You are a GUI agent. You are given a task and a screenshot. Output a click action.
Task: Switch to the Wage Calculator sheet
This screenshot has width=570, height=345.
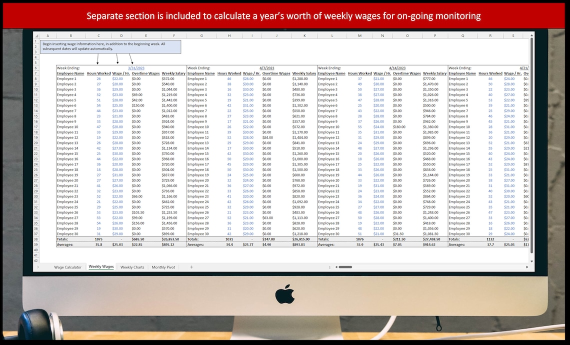point(69,266)
